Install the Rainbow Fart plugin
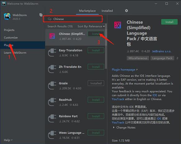This screenshot has height=144, width=181. [96, 116]
